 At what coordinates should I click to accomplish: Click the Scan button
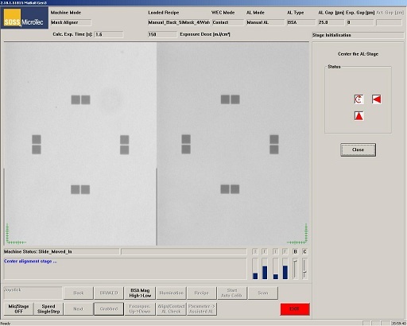pos(263,293)
